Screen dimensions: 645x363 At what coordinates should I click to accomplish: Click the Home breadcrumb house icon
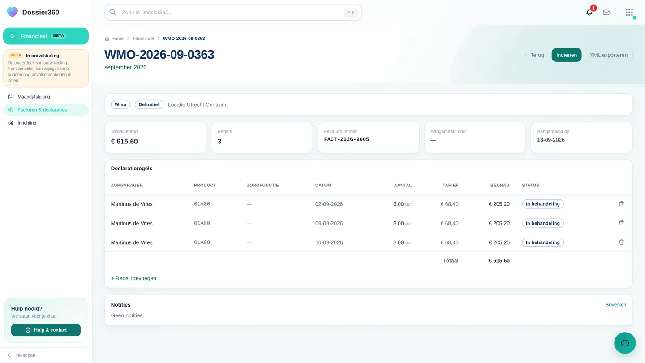(x=107, y=39)
